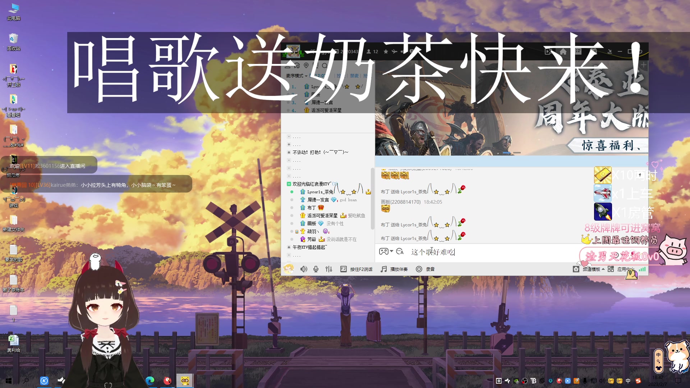Select user Lycor1s_茶兔 in channel list
Image resolution: width=690 pixels, height=388 pixels.
pyautogui.click(x=320, y=192)
